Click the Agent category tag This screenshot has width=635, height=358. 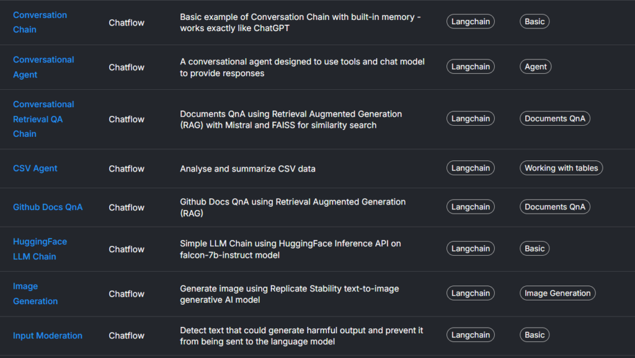pyautogui.click(x=536, y=67)
